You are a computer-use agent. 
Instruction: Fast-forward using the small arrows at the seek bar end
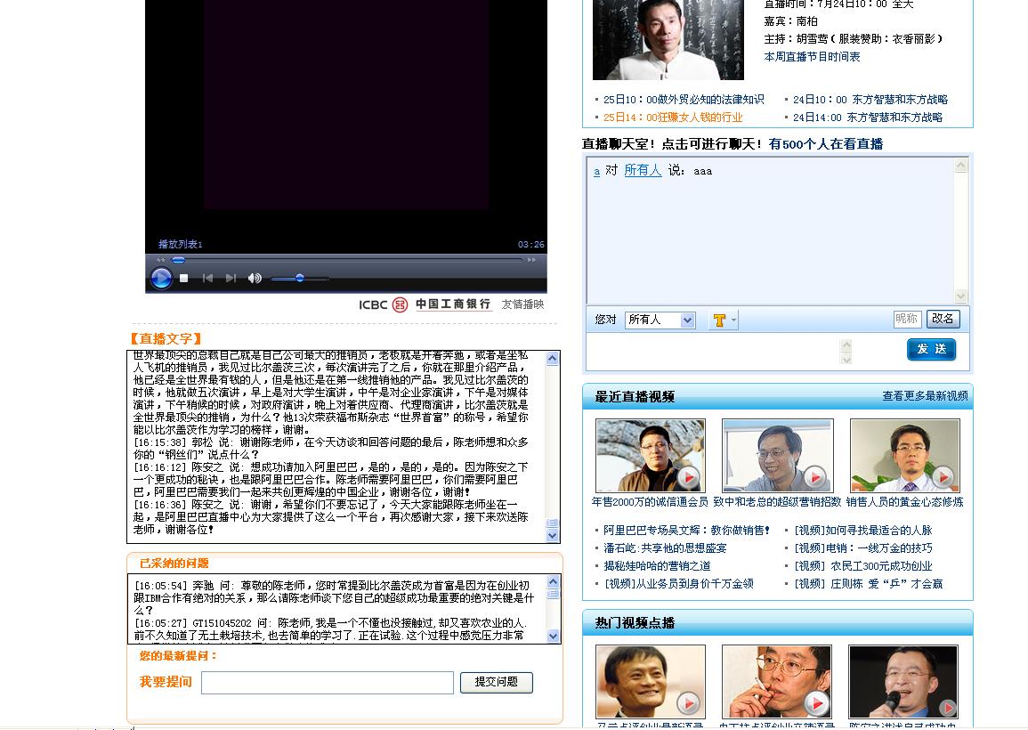(x=531, y=260)
